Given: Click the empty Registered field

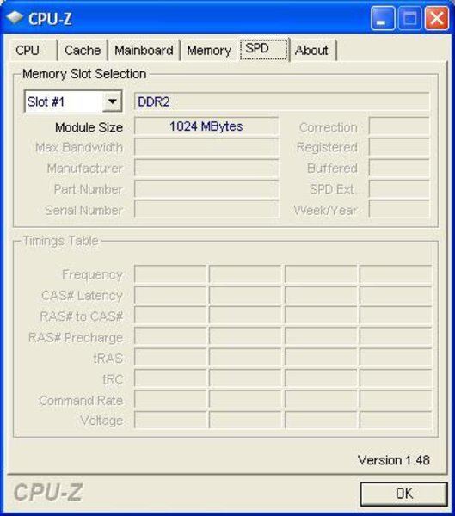Looking at the screenshot, I should (x=399, y=147).
